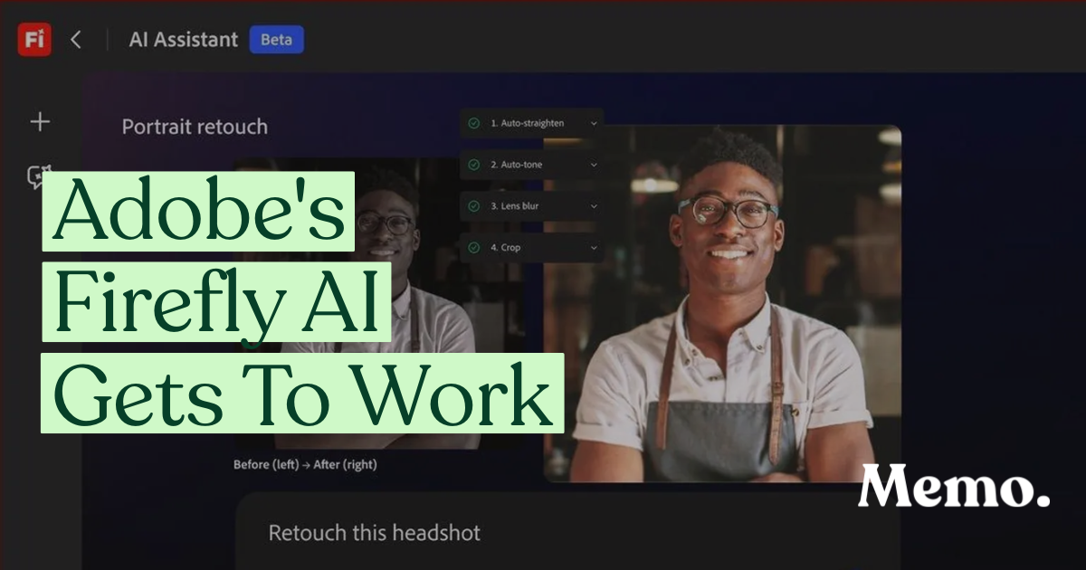Click the Auto-straighten green check icon
Image resolution: width=1086 pixels, height=570 pixels.
pyautogui.click(x=473, y=123)
